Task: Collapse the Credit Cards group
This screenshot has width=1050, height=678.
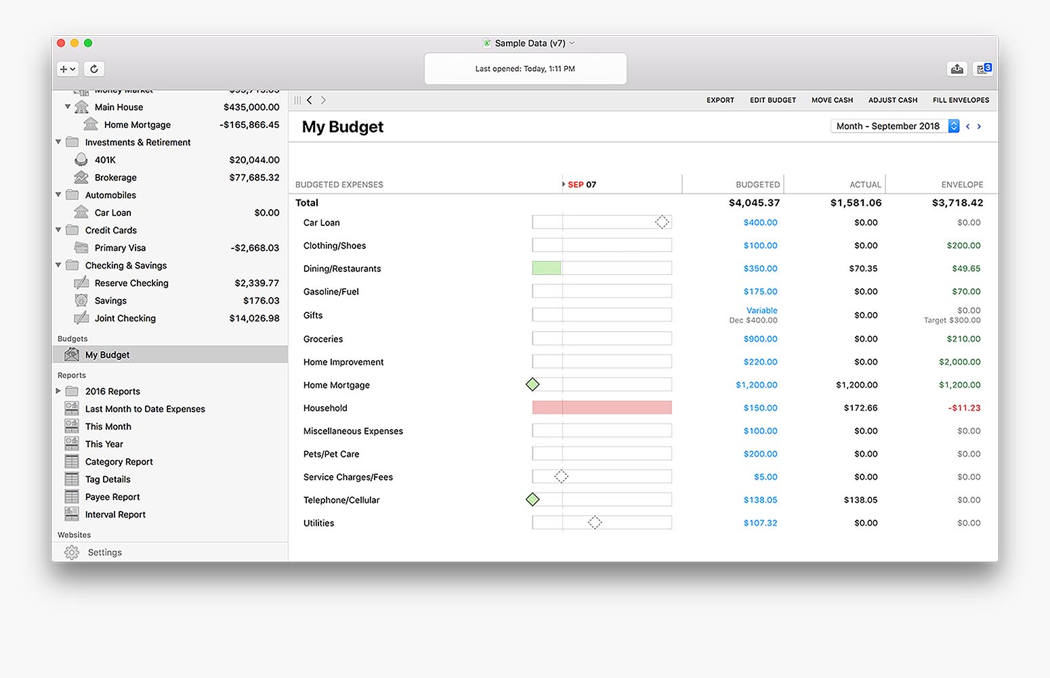Action: click(58, 230)
